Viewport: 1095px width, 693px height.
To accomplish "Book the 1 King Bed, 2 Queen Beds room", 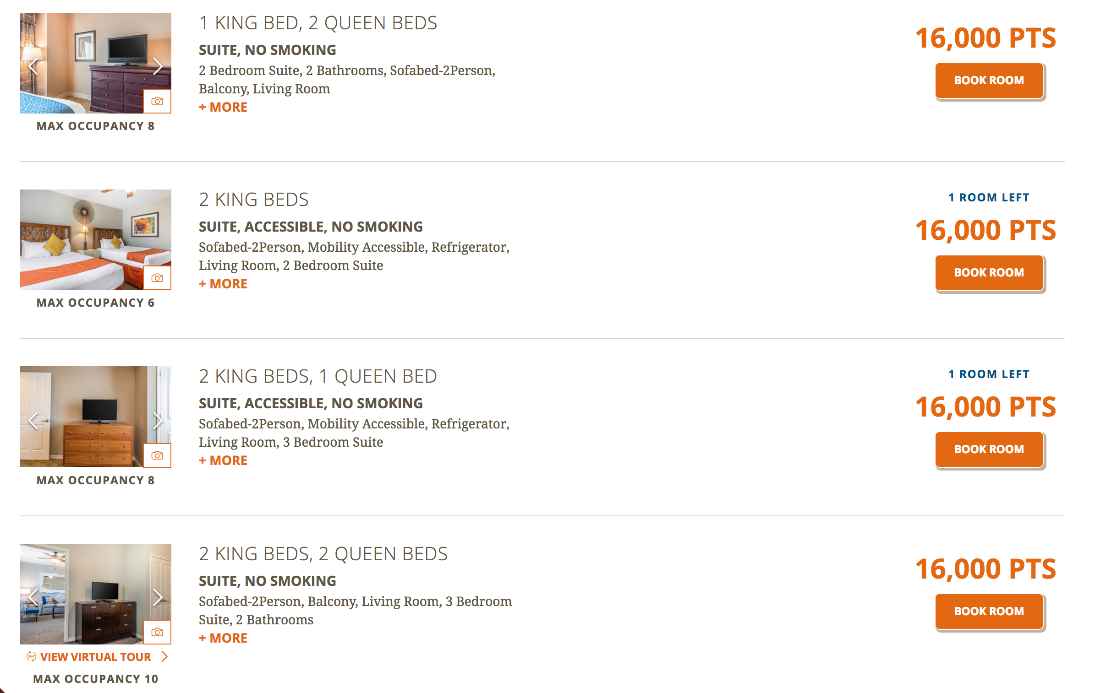I will pos(990,81).
